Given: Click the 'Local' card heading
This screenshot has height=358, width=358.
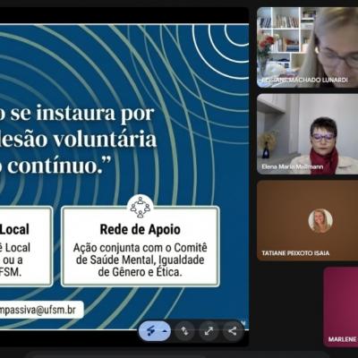Looking at the screenshot, I should (x=14, y=230).
